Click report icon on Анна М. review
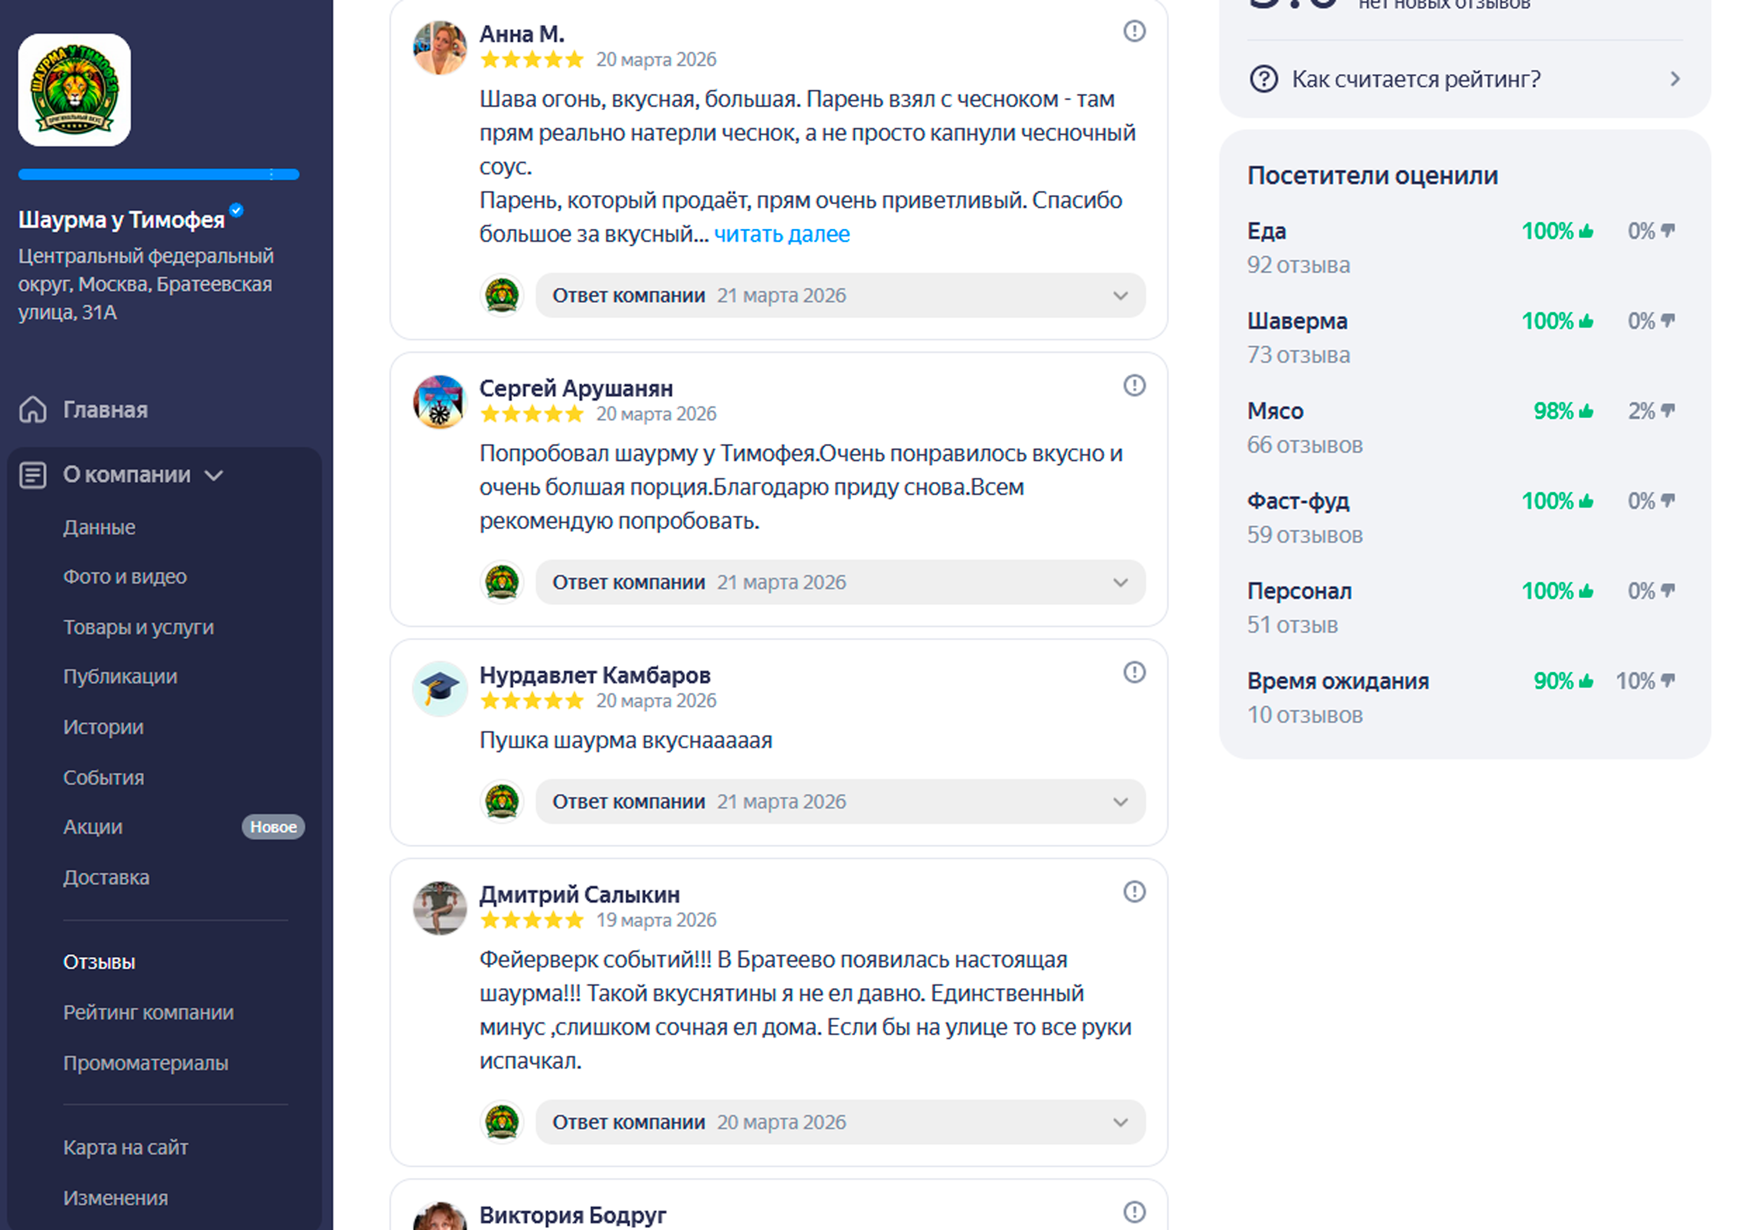 1134,31
